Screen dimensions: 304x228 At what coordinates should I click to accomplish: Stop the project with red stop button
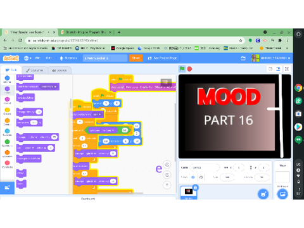click(x=189, y=69)
